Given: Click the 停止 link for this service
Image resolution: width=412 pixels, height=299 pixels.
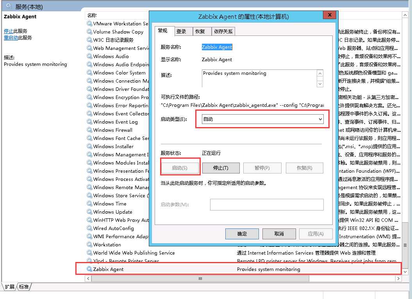Looking at the screenshot, I should tap(9, 31).
